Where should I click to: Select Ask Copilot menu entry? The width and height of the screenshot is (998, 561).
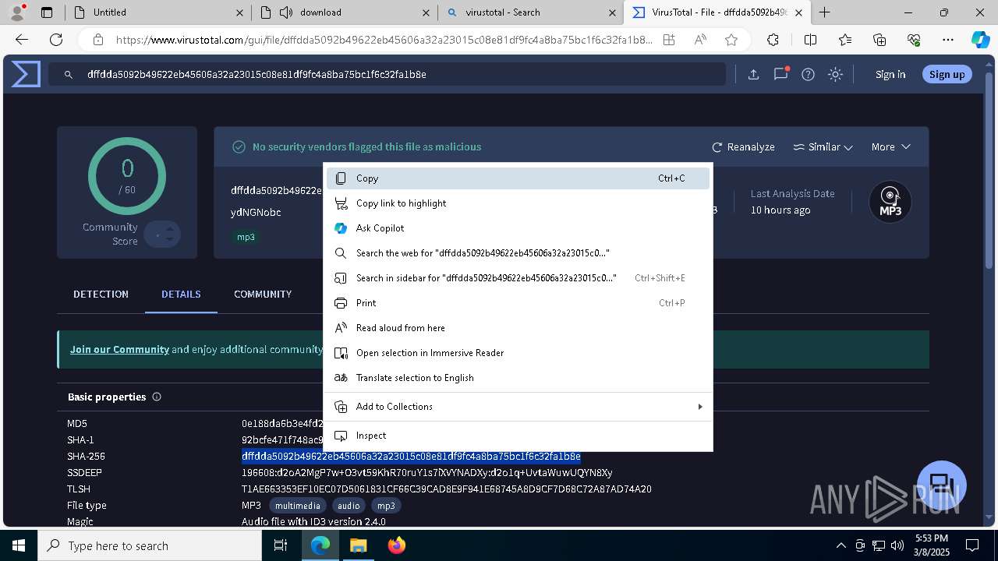(x=518, y=228)
